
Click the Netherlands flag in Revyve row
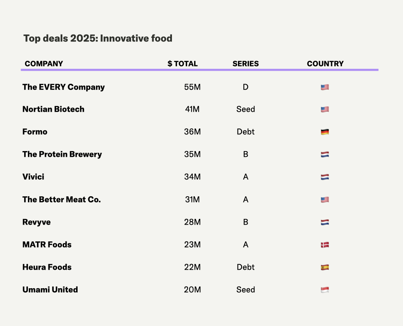325,223
